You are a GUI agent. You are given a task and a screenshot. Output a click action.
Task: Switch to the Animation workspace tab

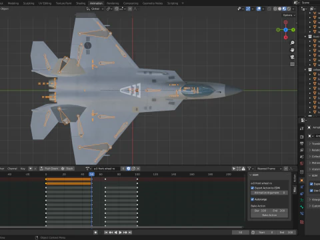tap(96, 3)
